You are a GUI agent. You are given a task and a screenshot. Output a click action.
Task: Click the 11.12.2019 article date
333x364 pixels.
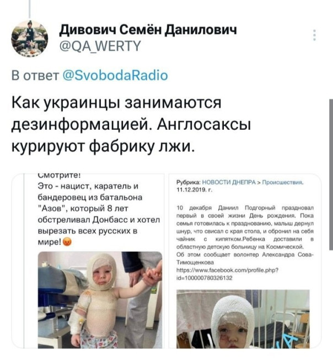[x=194, y=190]
